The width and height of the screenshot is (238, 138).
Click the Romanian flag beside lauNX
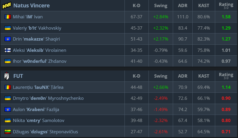tap(7, 87)
